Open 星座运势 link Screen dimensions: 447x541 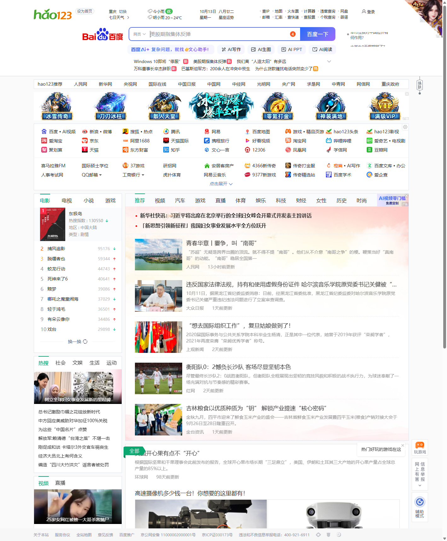click(226, 18)
